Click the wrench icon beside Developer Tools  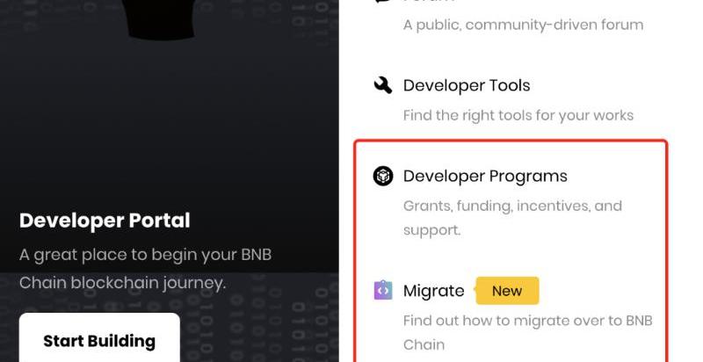[382, 85]
